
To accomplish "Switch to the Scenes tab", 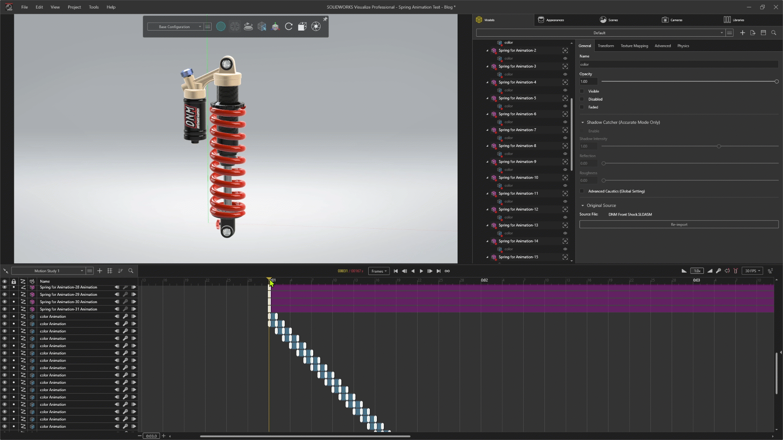I will 609,20.
